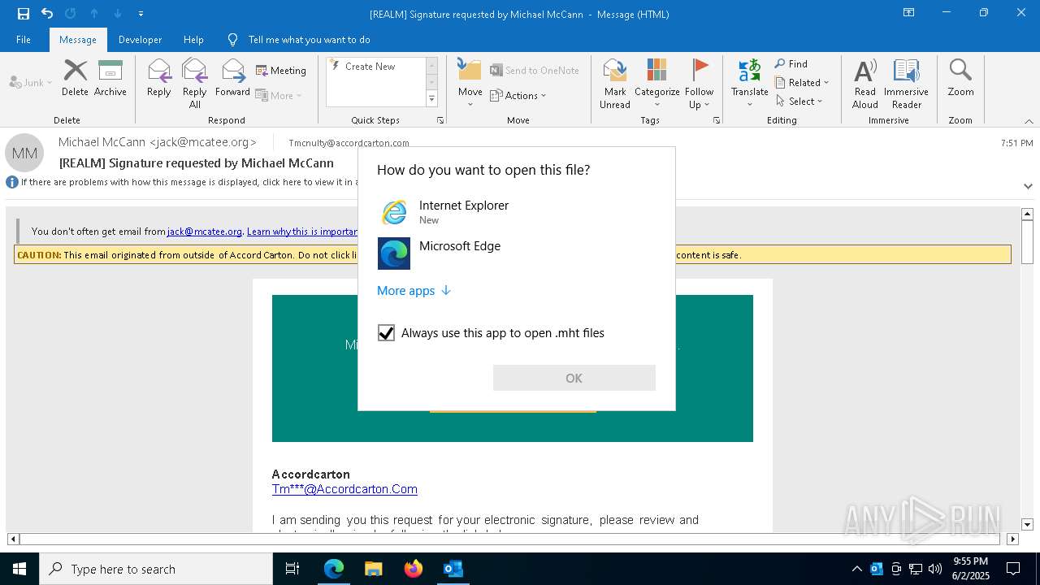Archive this email
The height and width of the screenshot is (585, 1040).
[x=110, y=78]
